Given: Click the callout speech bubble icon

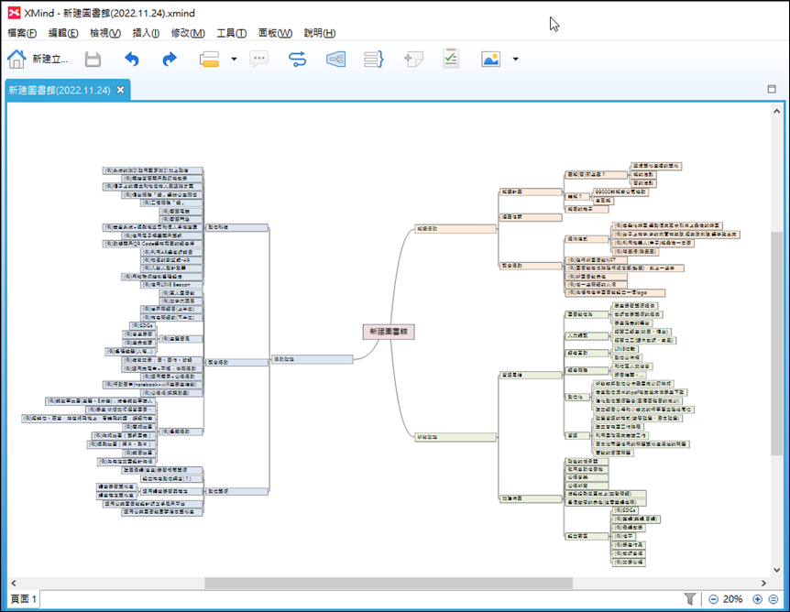Looking at the screenshot, I should tap(259, 60).
